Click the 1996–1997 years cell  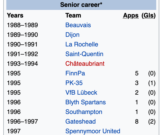pyautogui.click(x=22, y=122)
